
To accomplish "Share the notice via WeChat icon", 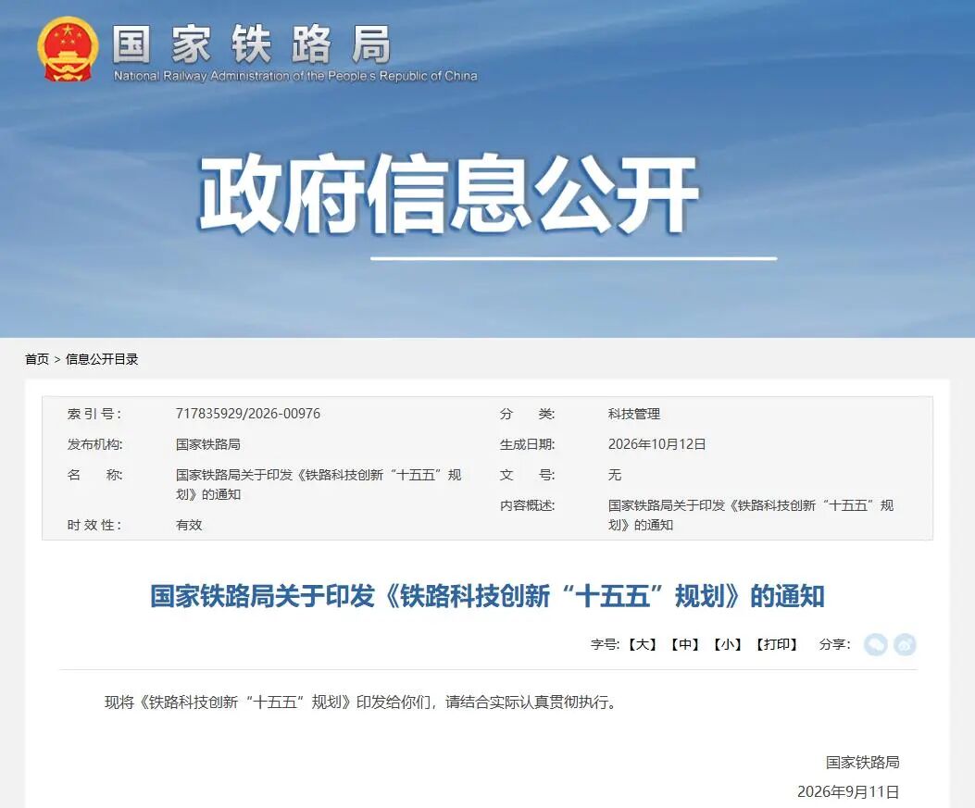I will [876, 644].
